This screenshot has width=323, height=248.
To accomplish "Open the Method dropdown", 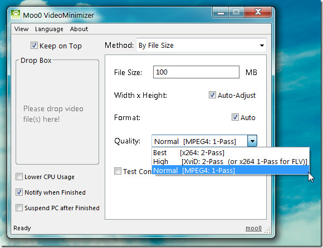I will tap(201, 45).
